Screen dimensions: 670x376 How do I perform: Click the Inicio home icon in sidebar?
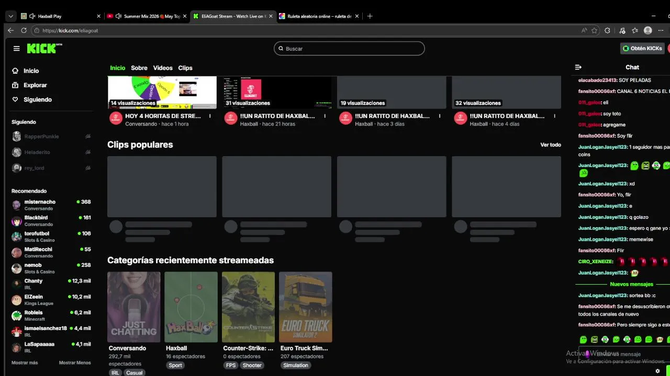pyautogui.click(x=15, y=70)
